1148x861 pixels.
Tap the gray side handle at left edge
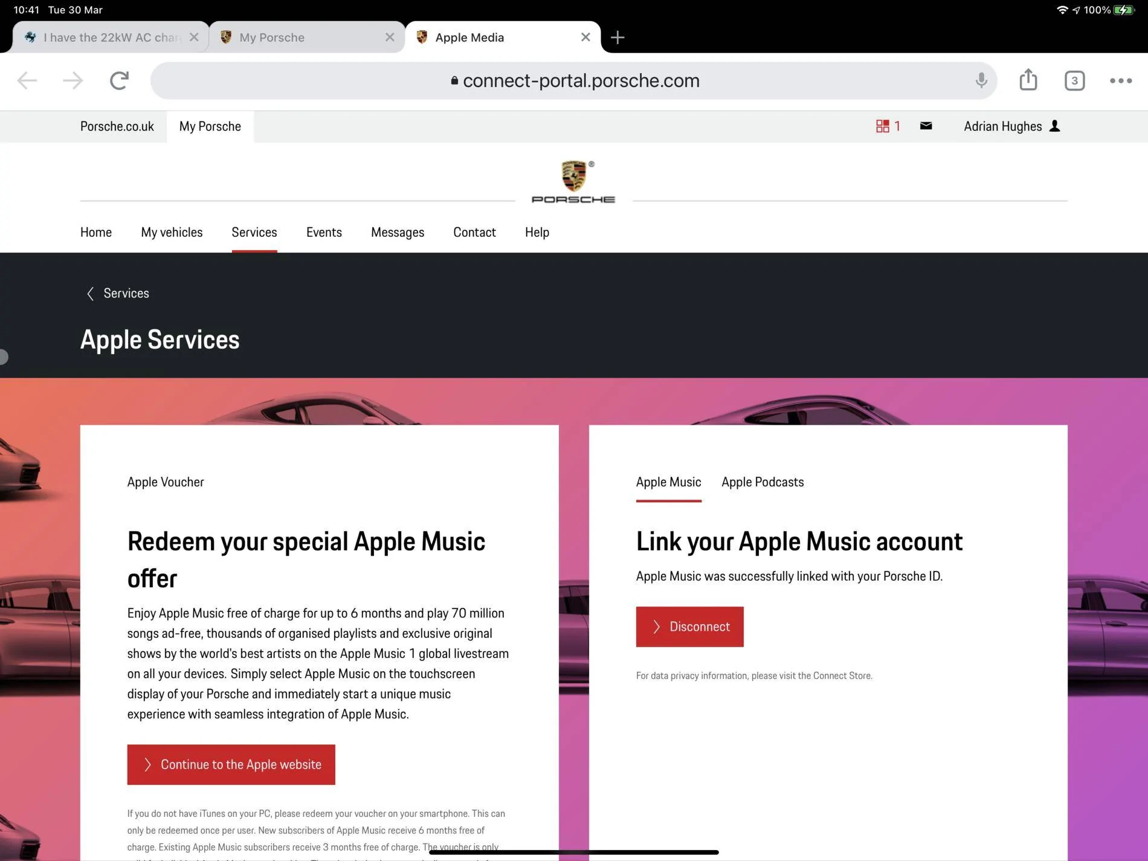[4, 356]
